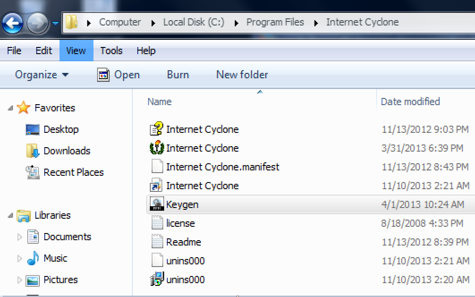
Task: Sort by Date modified column header
Action: point(410,102)
